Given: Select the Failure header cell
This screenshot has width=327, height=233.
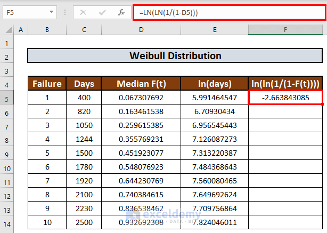Looking at the screenshot, I should (47, 84).
